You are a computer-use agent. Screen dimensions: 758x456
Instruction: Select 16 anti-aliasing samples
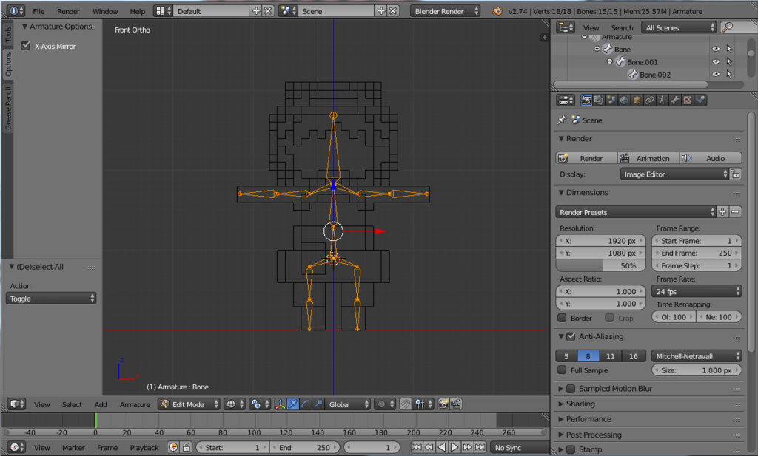633,356
